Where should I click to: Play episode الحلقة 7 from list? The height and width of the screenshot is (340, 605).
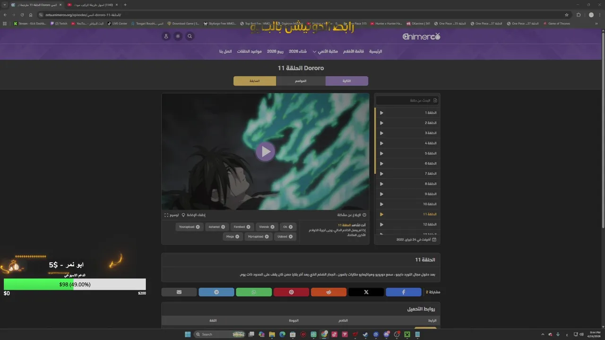coord(408,174)
